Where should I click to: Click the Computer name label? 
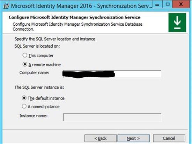coord(34,73)
